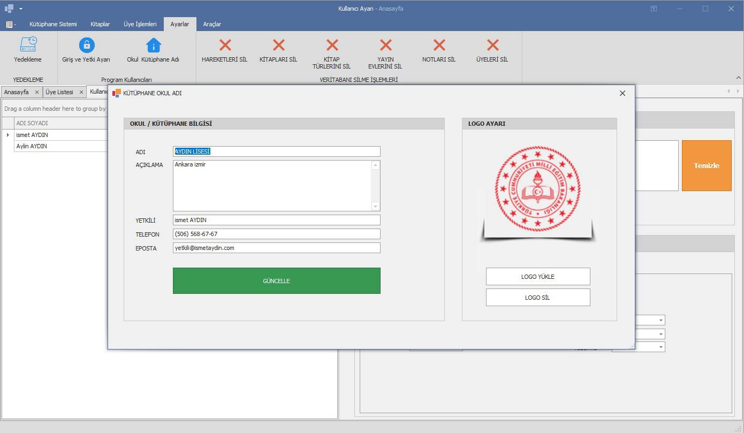
Task: Click the LOGO SİL button
Action: click(538, 298)
